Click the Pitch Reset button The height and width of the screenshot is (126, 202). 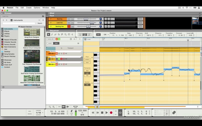(x=87, y=62)
